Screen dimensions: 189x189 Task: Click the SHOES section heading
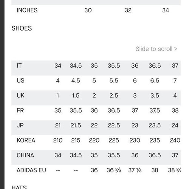22,28
